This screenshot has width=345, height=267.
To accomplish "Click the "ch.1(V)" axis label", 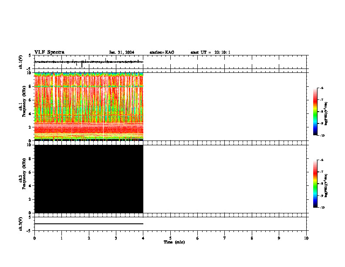I will point(20,62).
